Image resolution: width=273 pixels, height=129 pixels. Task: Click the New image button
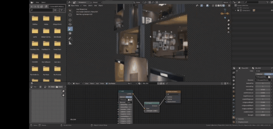click(x=52, y=87)
